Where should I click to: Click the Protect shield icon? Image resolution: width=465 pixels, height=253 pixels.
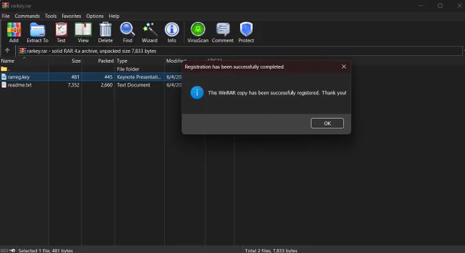(x=246, y=33)
